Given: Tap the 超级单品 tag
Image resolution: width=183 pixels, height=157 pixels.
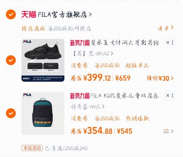Looking at the screenshot, I should point(137,66).
